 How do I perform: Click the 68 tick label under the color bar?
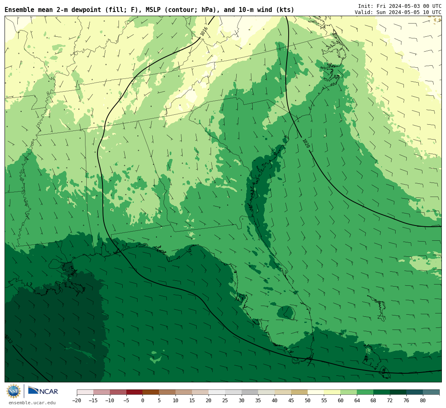tap(374, 400)
